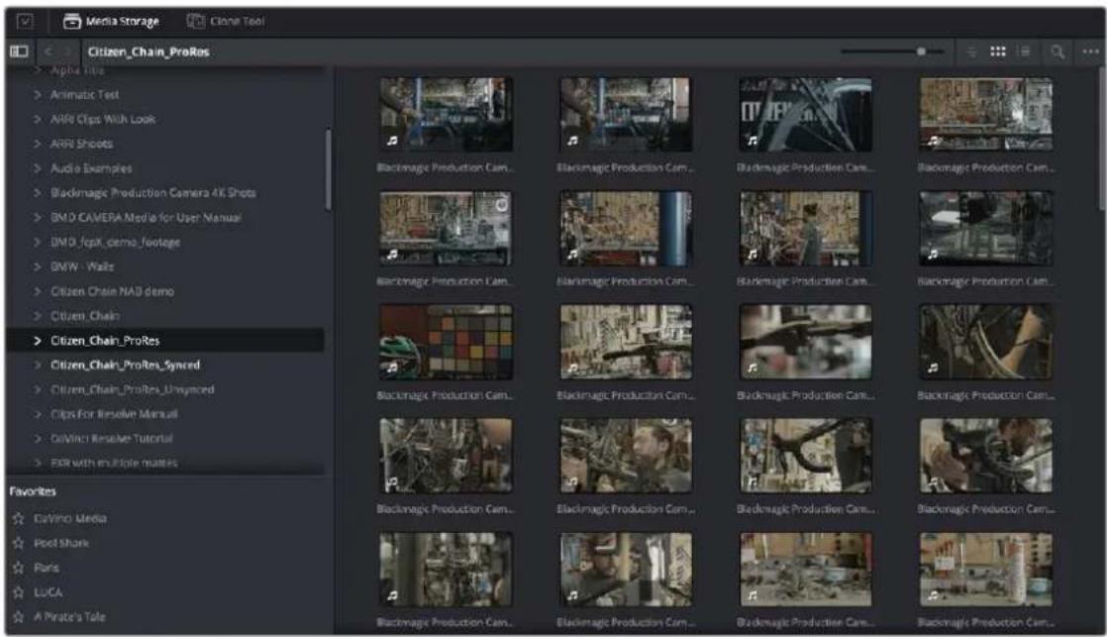Click the star beside DaVinci Media
The height and width of the screenshot is (637, 1107).
coord(19,518)
